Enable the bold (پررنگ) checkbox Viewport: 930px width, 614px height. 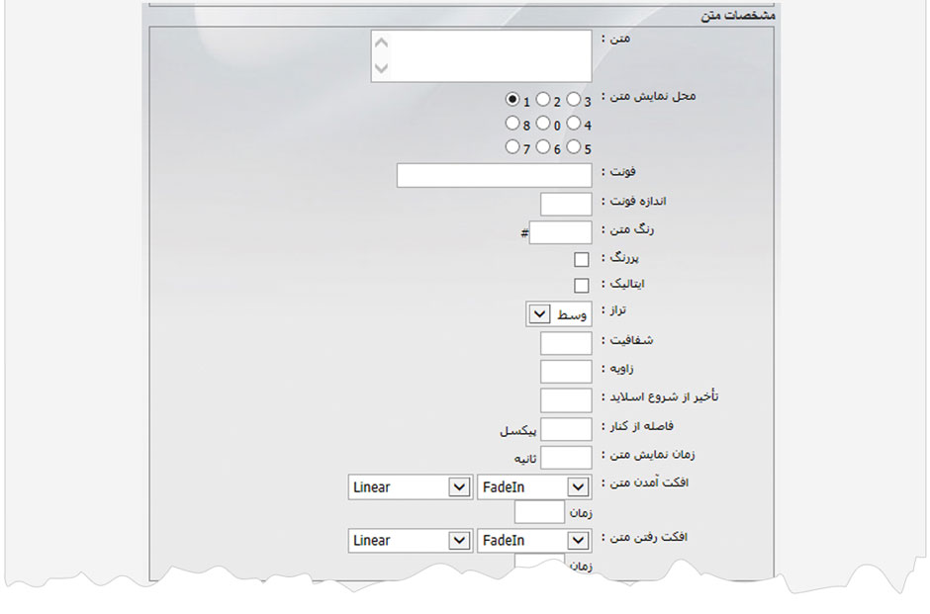coord(582,260)
